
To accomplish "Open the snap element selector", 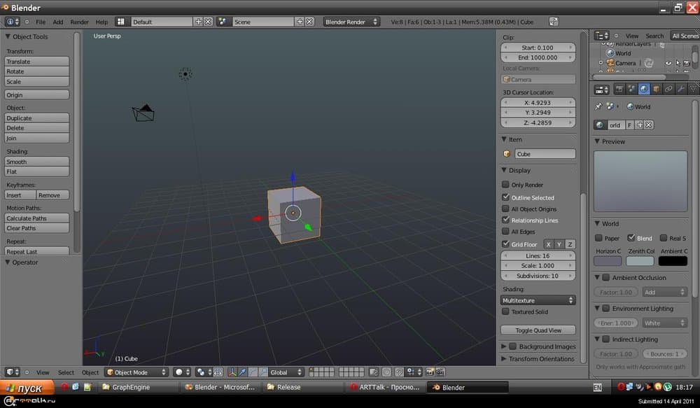I will coord(414,372).
